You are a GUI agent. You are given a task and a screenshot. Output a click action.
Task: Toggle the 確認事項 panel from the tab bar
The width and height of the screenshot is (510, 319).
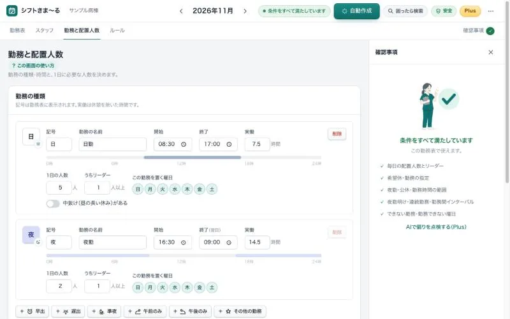pyautogui.click(x=479, y=31)
